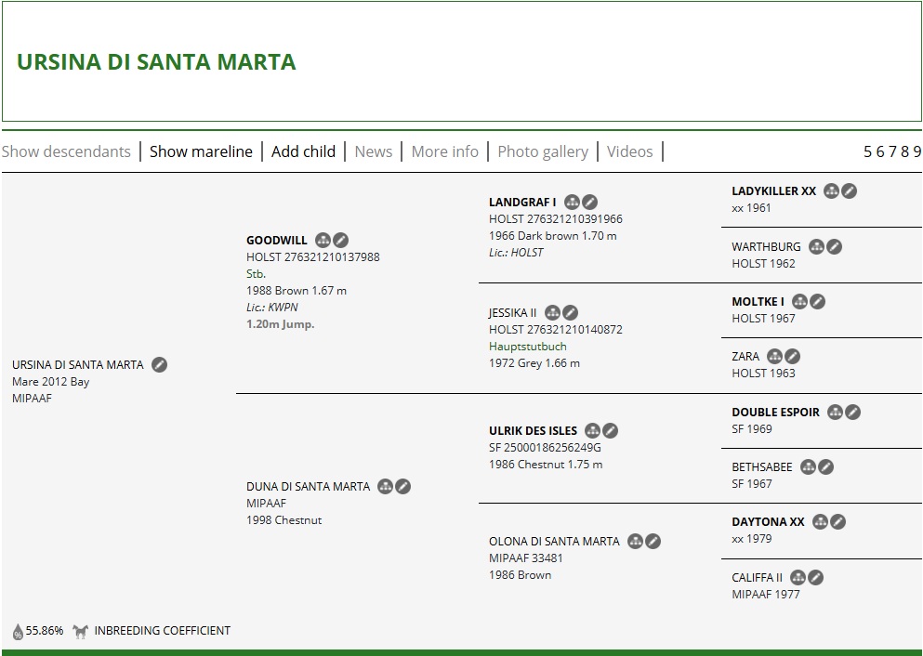Show 7 generations of pedigree

tap(892, 151)
